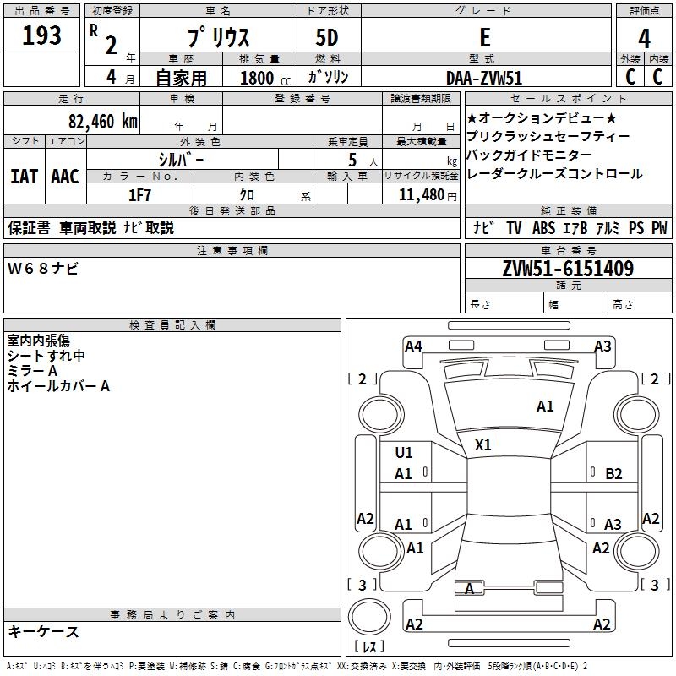Click the interior rating C under 内装

point(657,77)
